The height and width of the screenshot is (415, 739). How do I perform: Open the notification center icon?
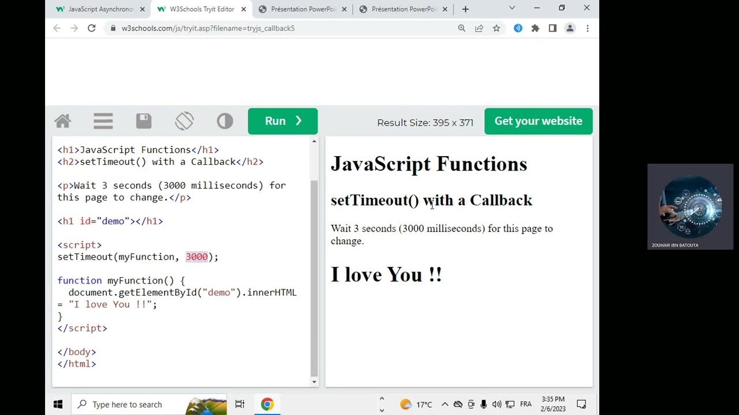pos(581,405)
